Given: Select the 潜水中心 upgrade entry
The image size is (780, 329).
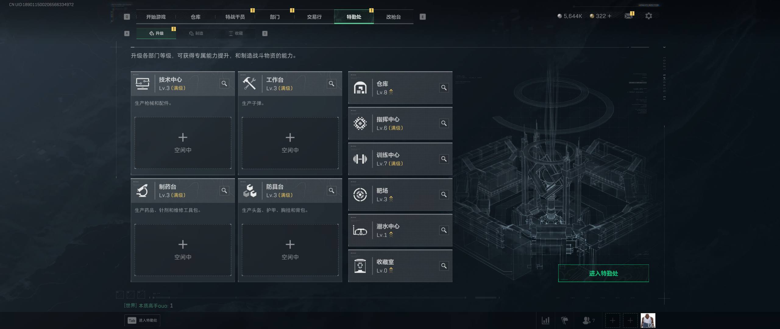Looking at the screenshot, I should [400, 230].
